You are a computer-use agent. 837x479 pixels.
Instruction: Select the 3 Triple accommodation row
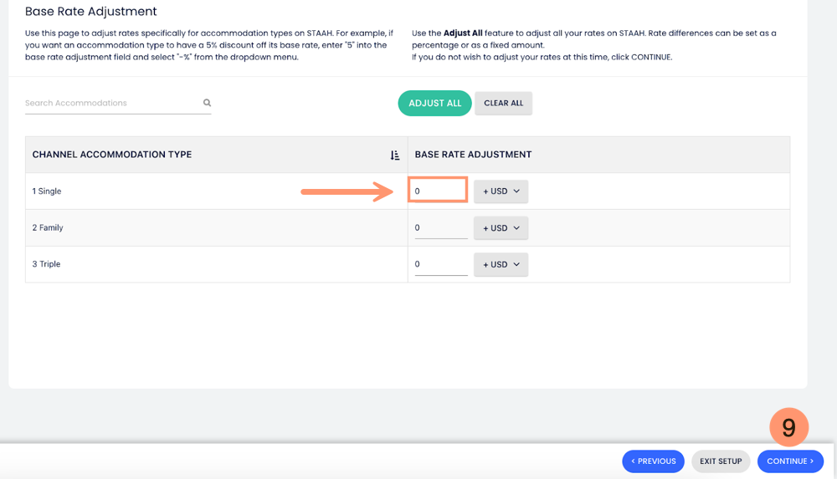click(46, 264)
